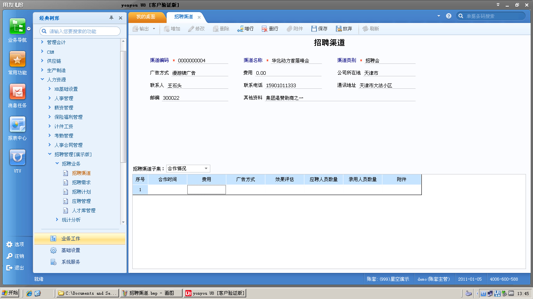Open 招聘渠道 in the tree
Viewport: 533px width, 299px height.
[x=81, y=173]
